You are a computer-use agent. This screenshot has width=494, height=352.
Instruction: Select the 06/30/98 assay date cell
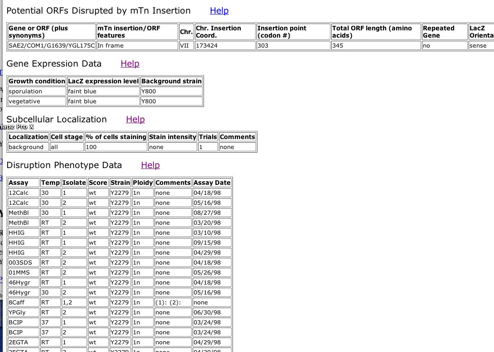212,312
